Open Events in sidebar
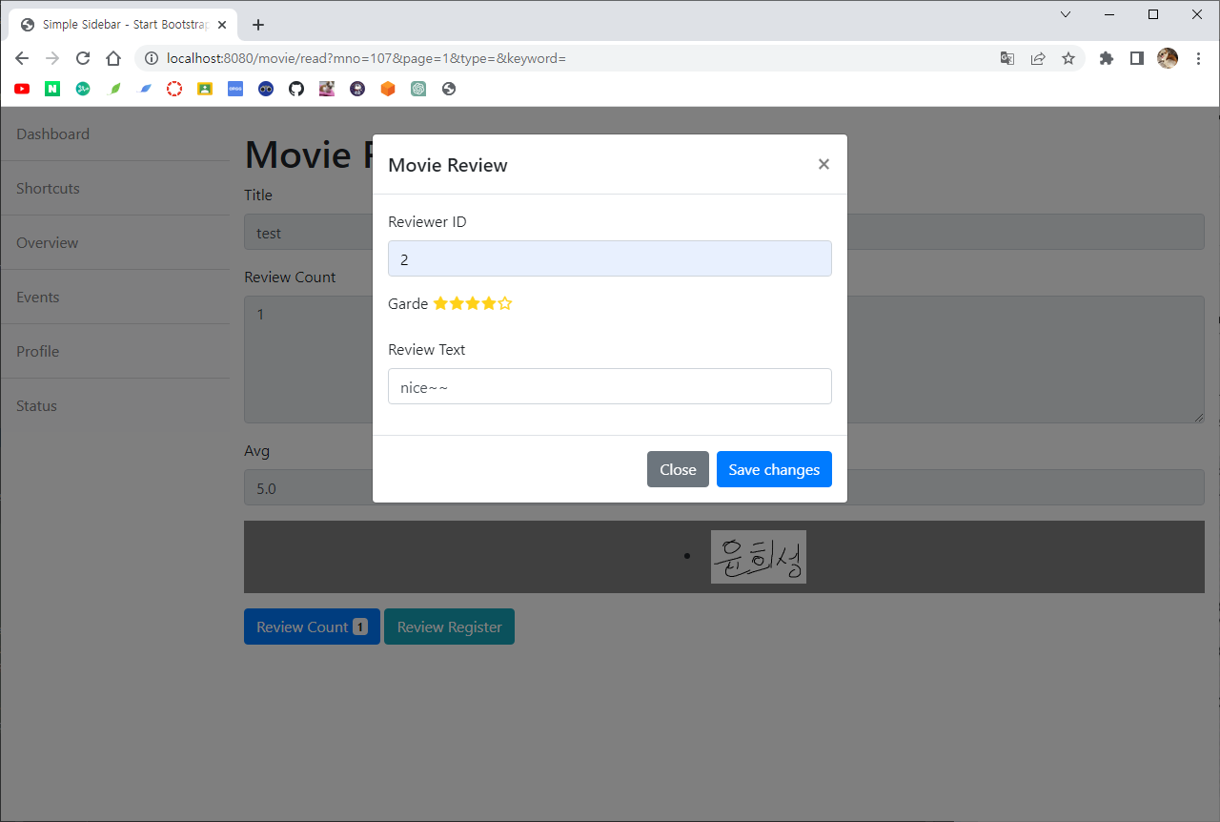Image resolution: width=1220 pixels, height=822 pixels. click(x=114, y=297)
